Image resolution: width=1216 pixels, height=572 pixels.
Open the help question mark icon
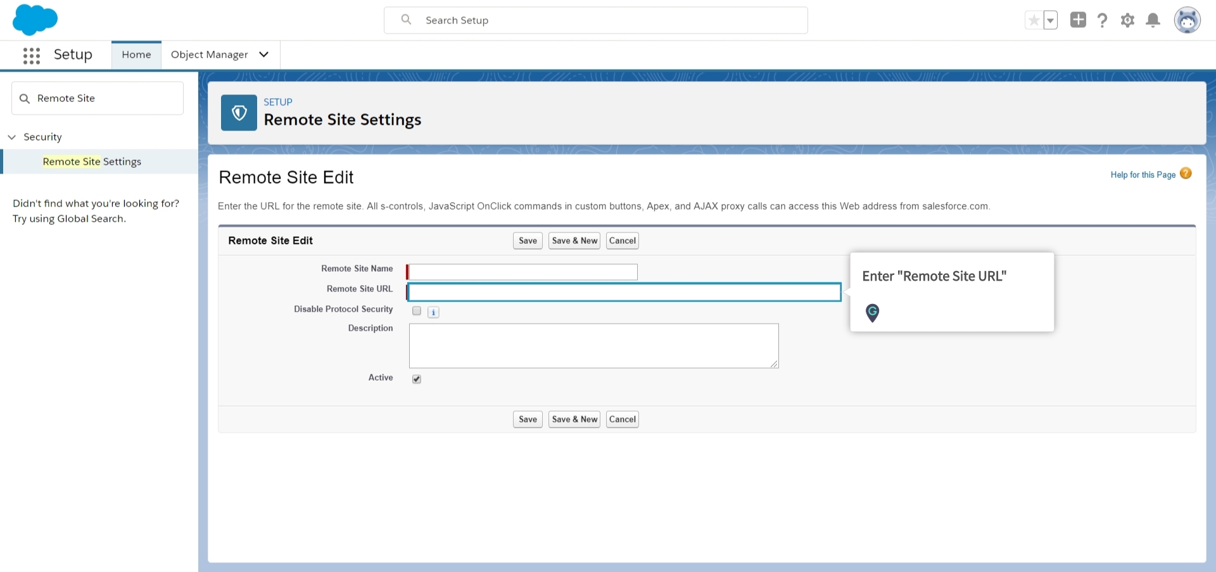click(1103, 20)
